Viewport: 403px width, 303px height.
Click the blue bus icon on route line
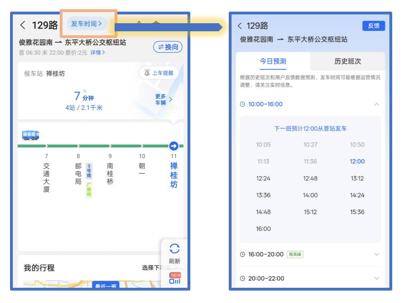pyautogui.click(x=30, y=135)
